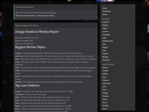149x112 pixels.
Task: Open Silver hero report in sidebar
Action: point(105,103)
